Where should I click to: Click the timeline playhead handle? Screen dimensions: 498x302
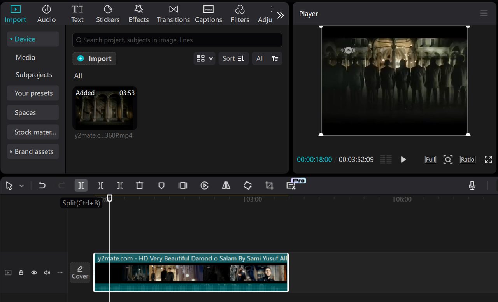(110, 198)
